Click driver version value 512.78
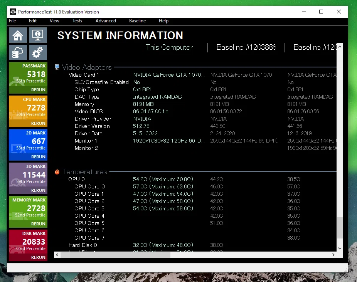Viewport: 357px width, 282px height. click(141, 126)
